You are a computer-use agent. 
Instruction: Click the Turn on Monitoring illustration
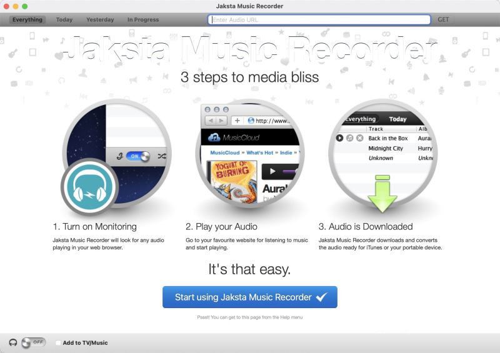(x=117, y=154)
